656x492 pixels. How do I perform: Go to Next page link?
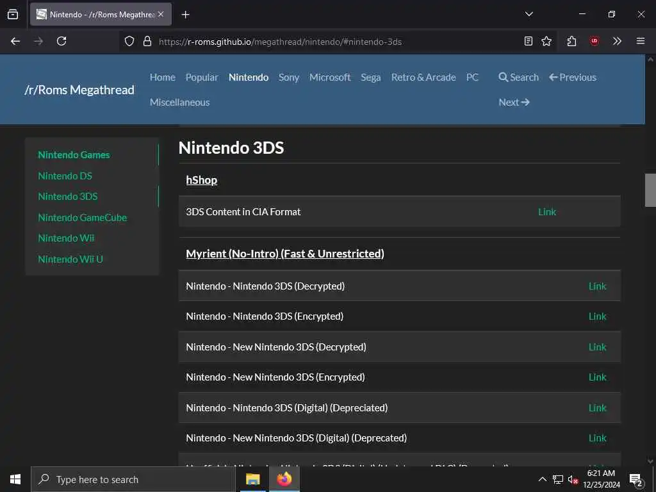coord(514,102)
